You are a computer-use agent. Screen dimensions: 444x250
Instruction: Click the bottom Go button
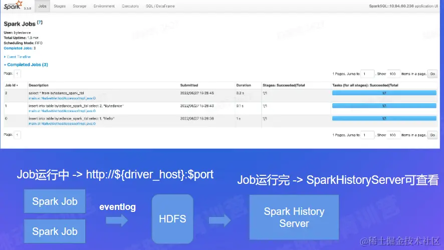tap(432, 135)
